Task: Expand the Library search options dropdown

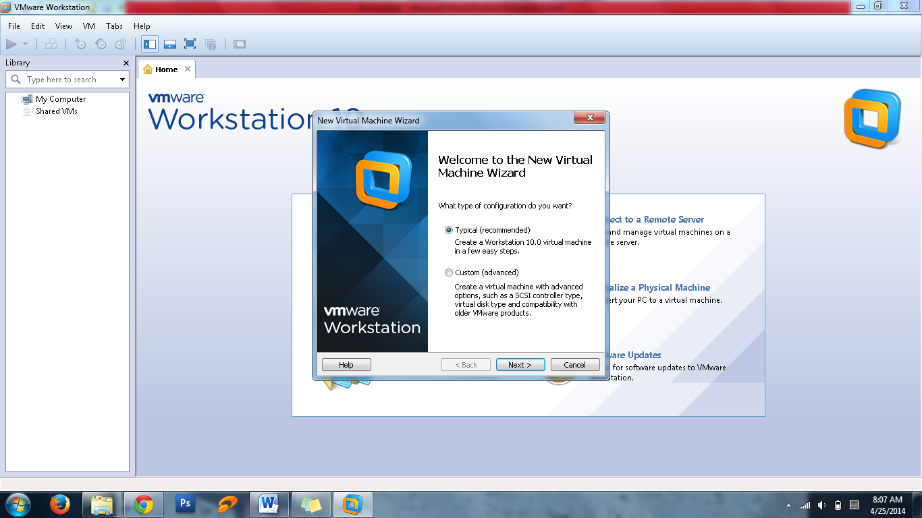Action: (122, 80)
